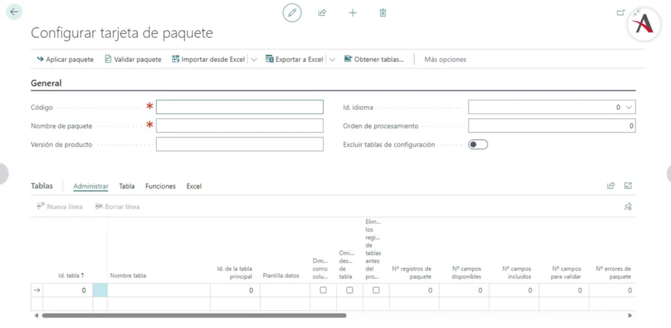Toggle Excluir tablas de configuración switch
This screenshot has width=671, height=328.
(478, 145)
